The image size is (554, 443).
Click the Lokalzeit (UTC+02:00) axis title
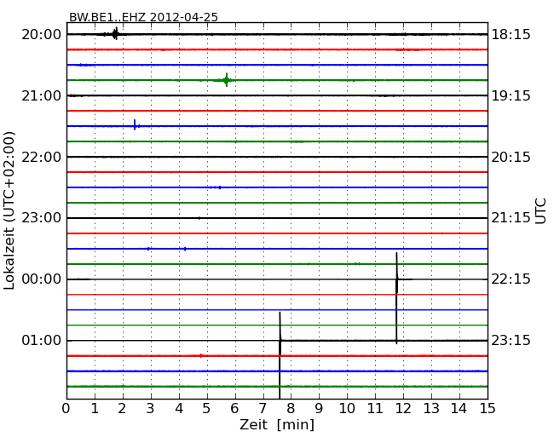coord(9,210)
